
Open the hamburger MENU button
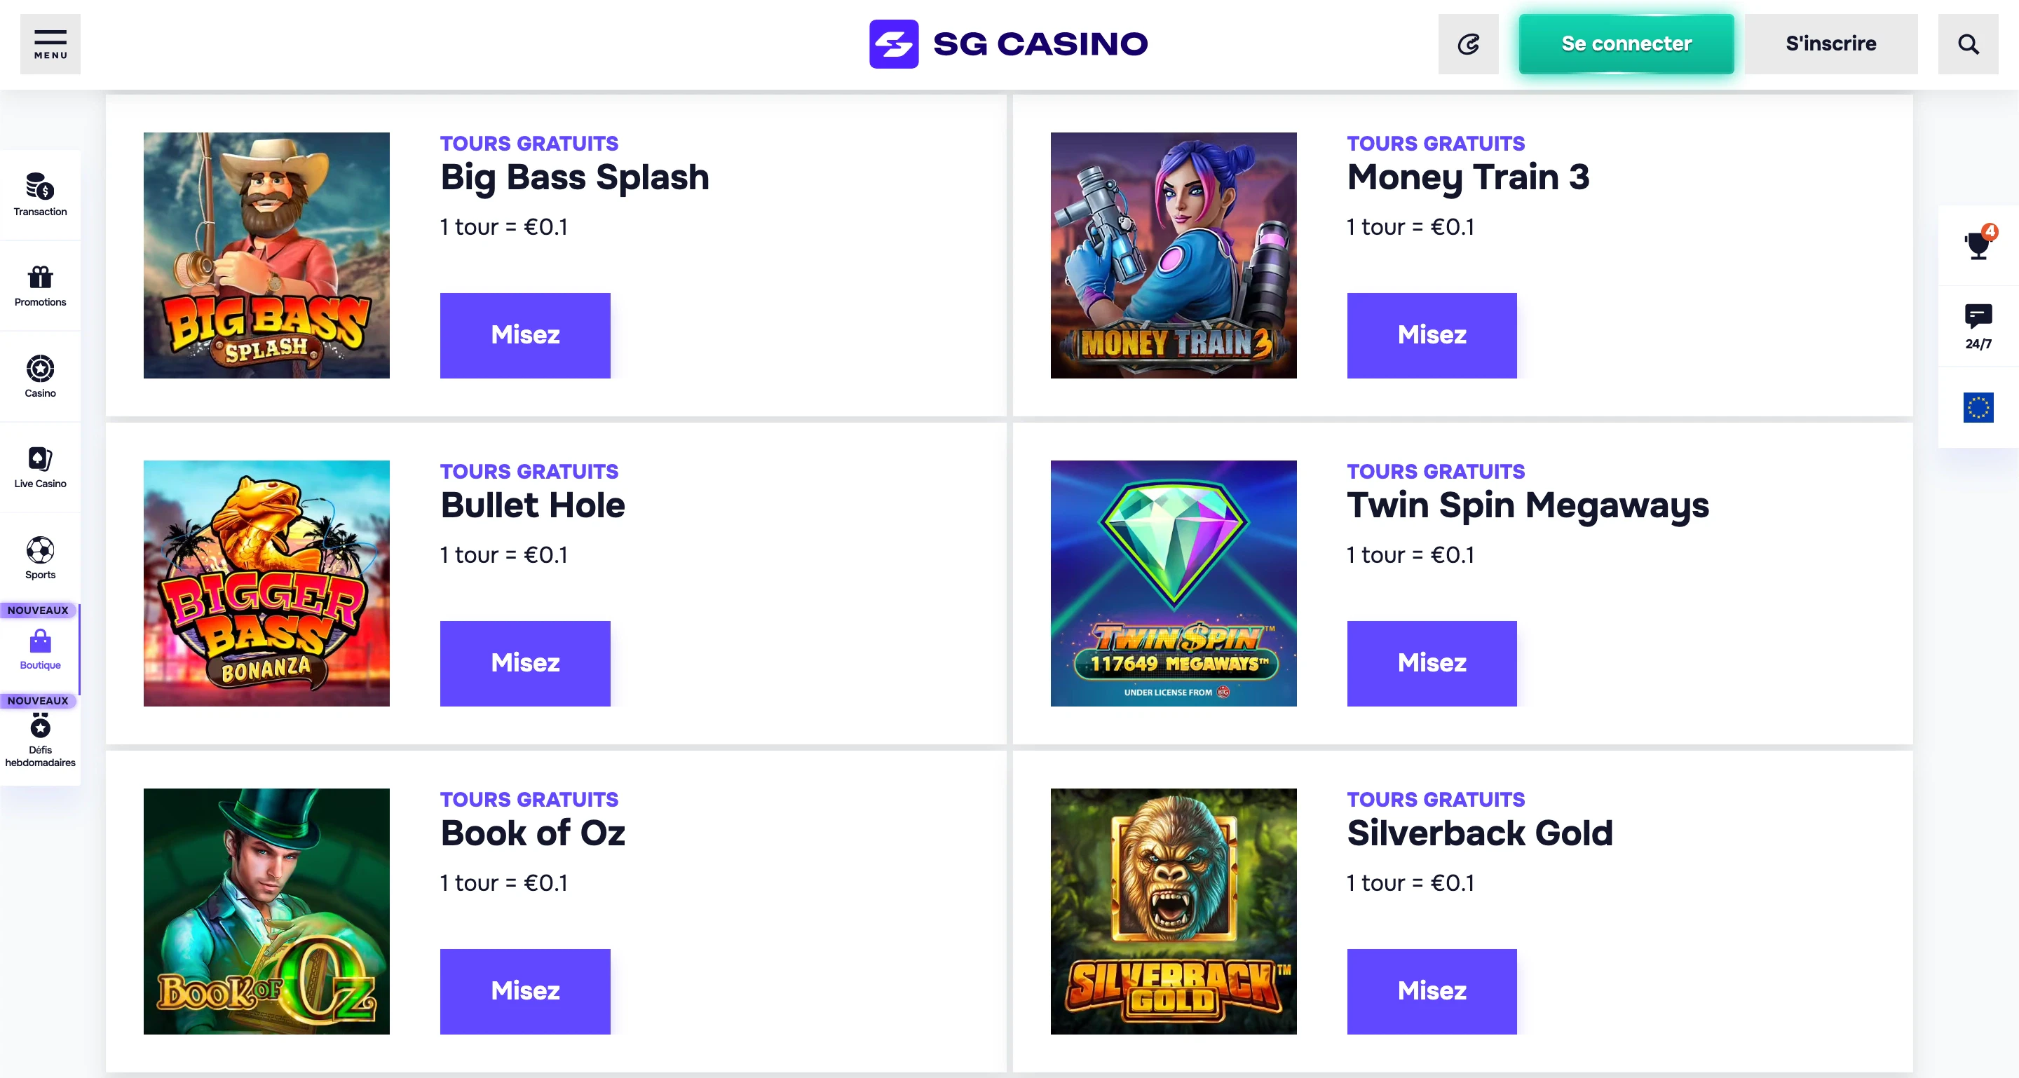click(50, 44)
